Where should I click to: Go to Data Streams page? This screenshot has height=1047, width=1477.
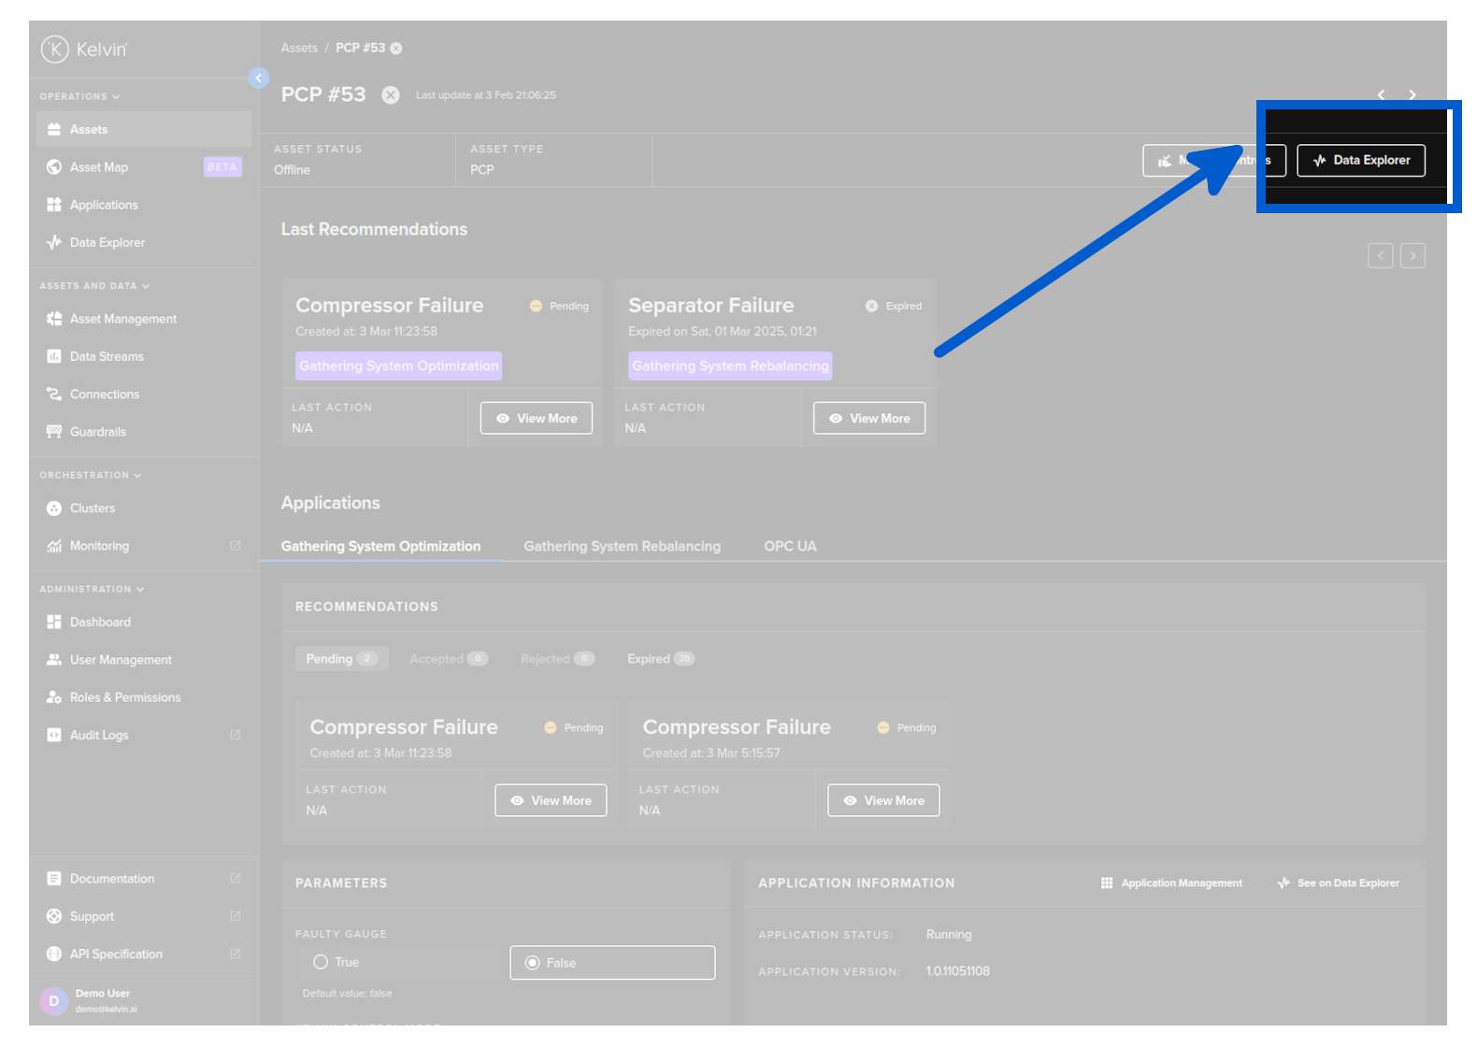click(106, 356)
